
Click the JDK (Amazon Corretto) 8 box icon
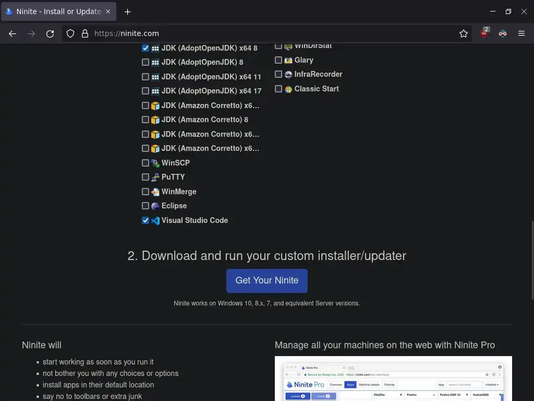pos(155,120)
